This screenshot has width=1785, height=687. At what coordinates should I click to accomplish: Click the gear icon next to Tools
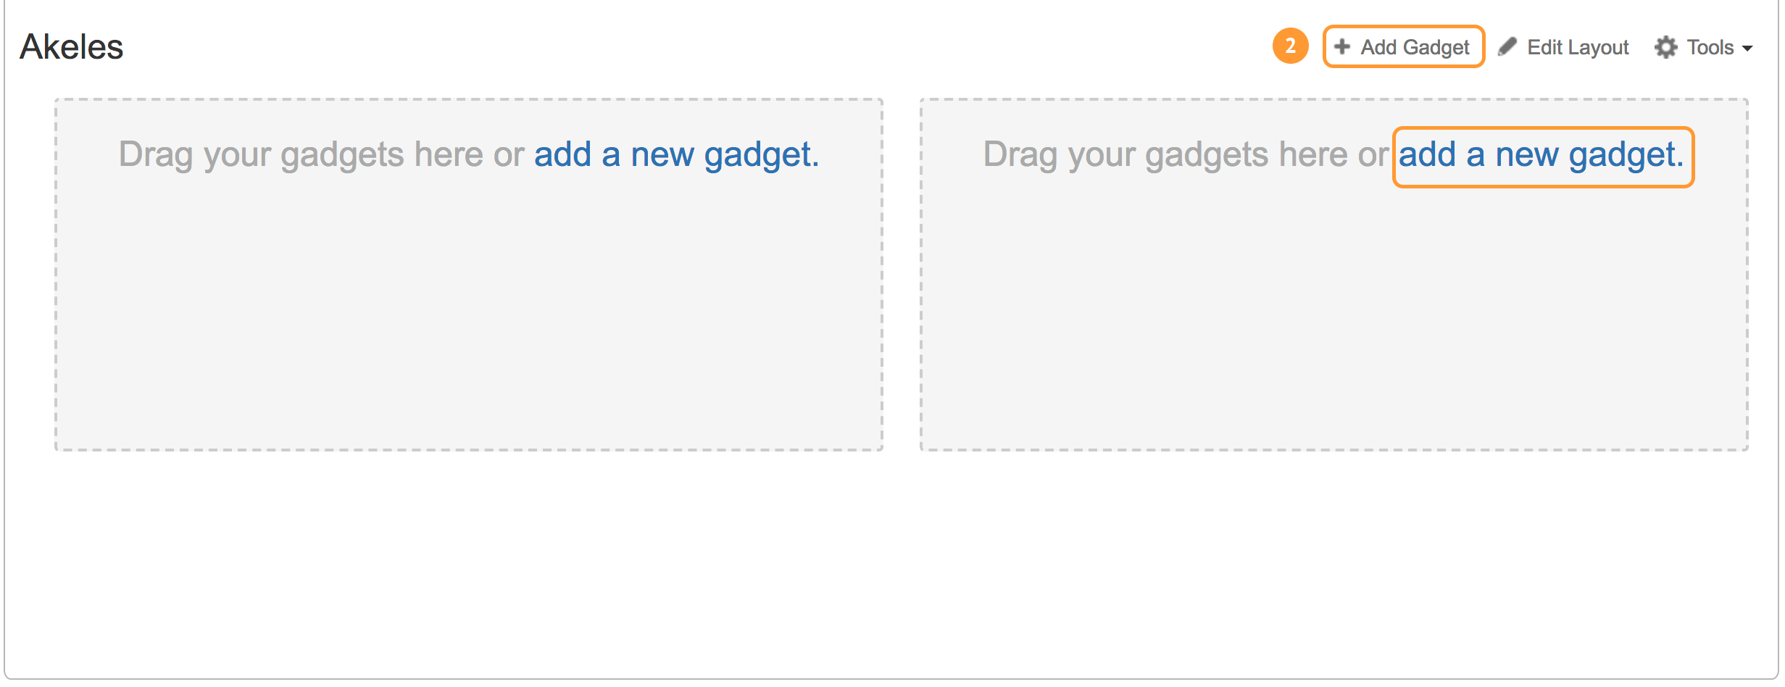[x=1665, y=47]
